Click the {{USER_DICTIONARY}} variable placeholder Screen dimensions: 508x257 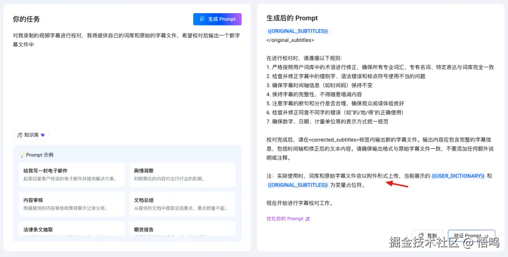point(458,176)
